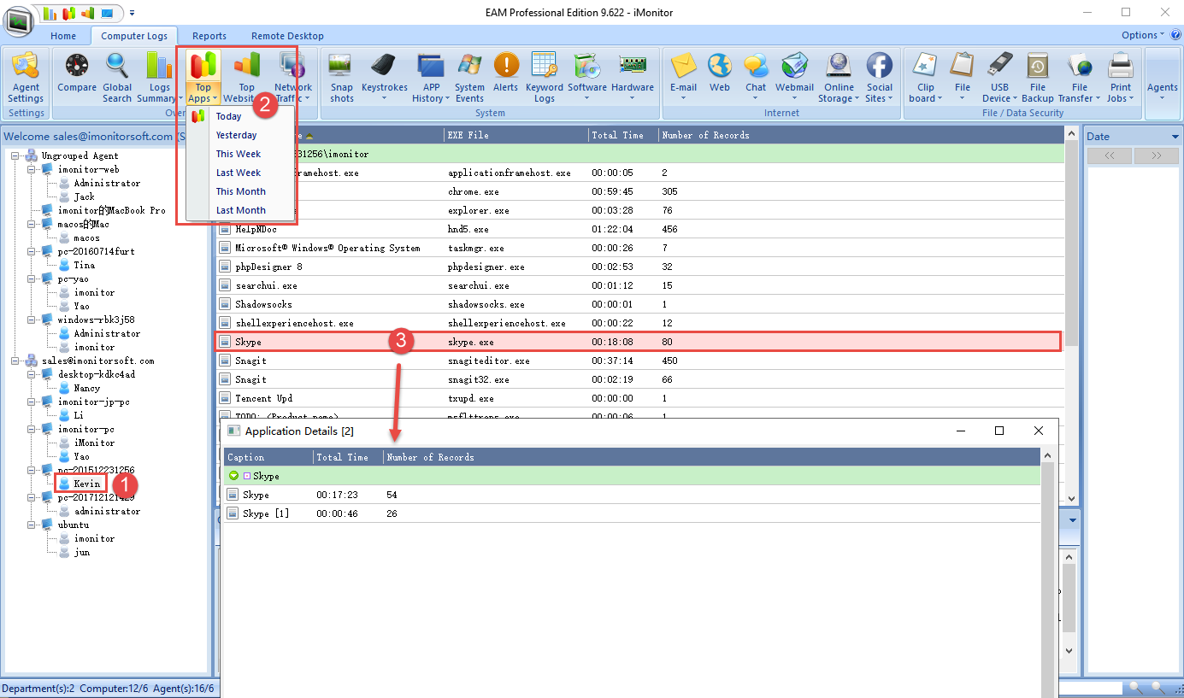Collapse the sales@imonitorsoft.com group node
The image size is (1184, 698).
[16, 361]
